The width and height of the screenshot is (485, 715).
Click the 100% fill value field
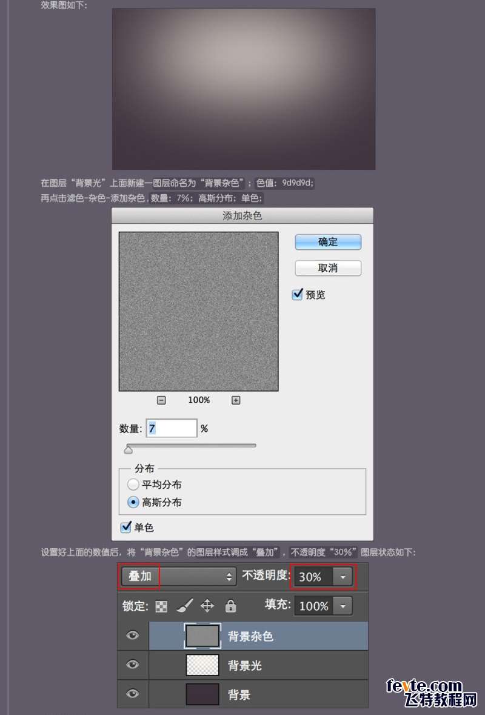pos(314,606)
